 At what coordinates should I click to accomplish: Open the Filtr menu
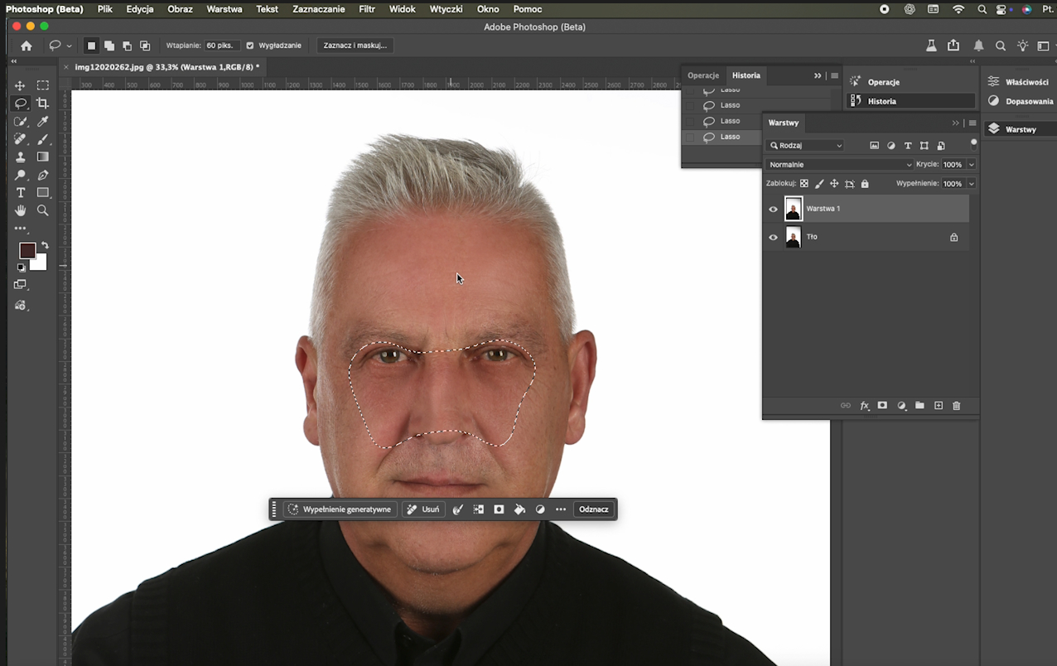click(x=367, y=9)
